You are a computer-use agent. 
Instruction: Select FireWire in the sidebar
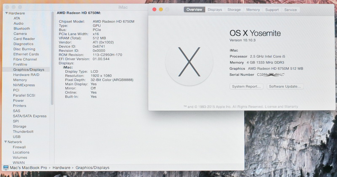click(20, 65)
